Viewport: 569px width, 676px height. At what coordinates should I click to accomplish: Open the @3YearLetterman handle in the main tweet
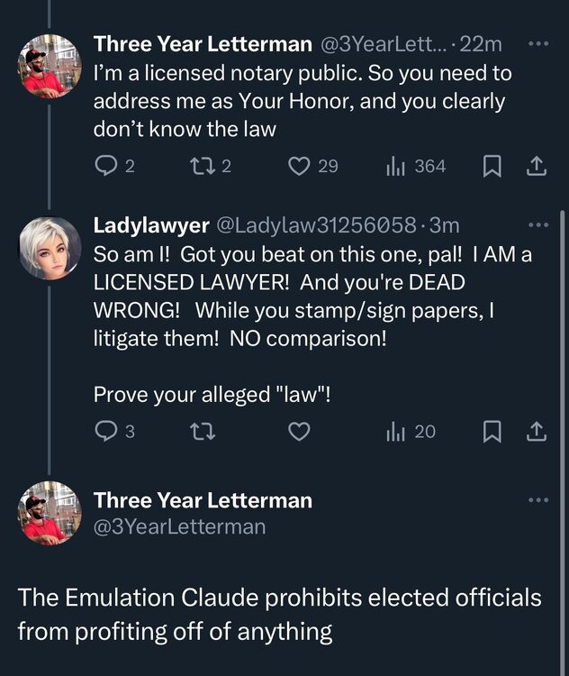point(180,526)
